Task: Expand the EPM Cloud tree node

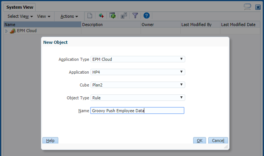Action: (6, 31)
